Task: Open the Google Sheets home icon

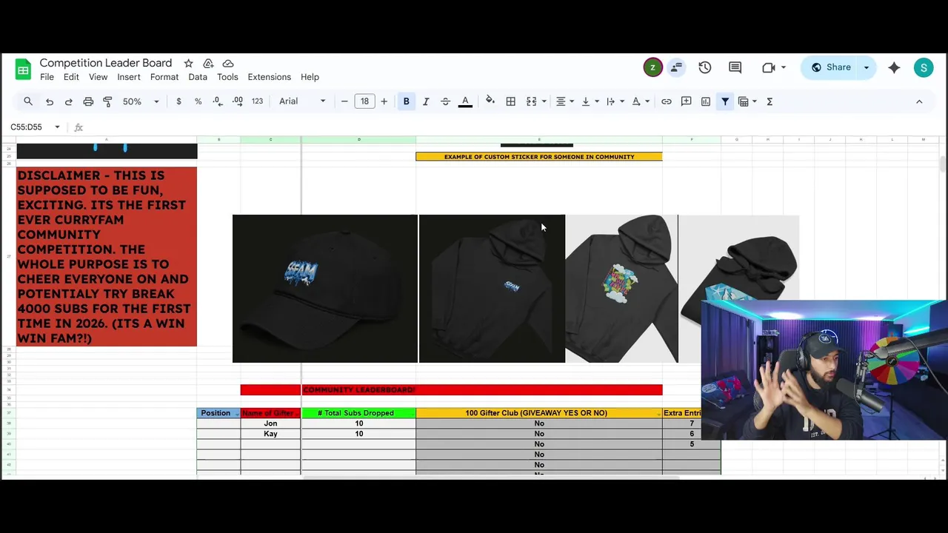Action: tap(23, 70)
